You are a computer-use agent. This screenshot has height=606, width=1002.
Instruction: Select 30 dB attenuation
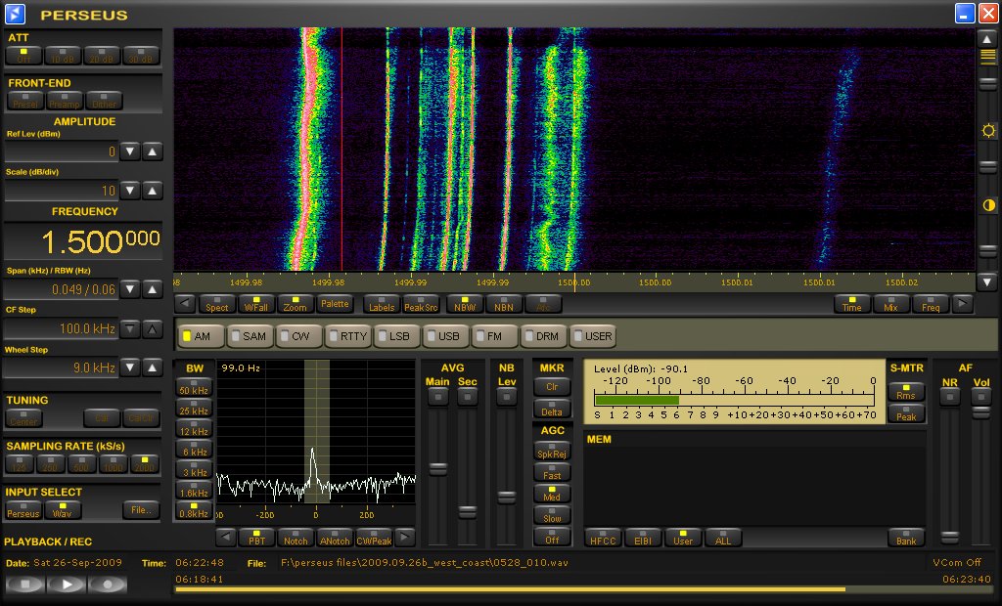point(141,56)
